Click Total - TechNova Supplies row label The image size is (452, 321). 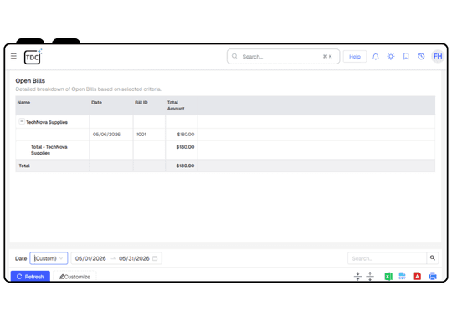pos(49,150)
